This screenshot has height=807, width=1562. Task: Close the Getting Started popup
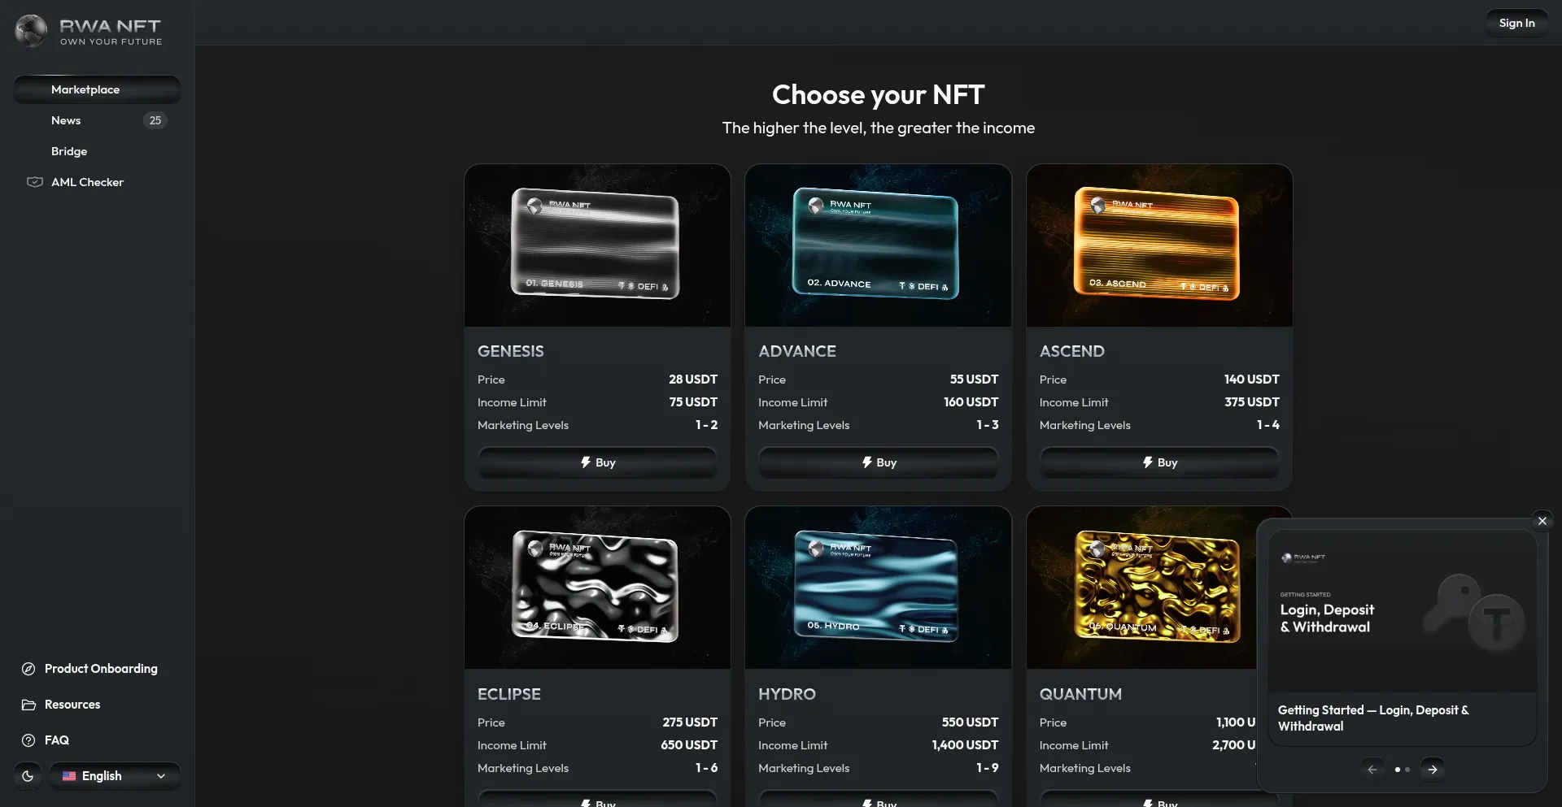[x=1542, y=521]
